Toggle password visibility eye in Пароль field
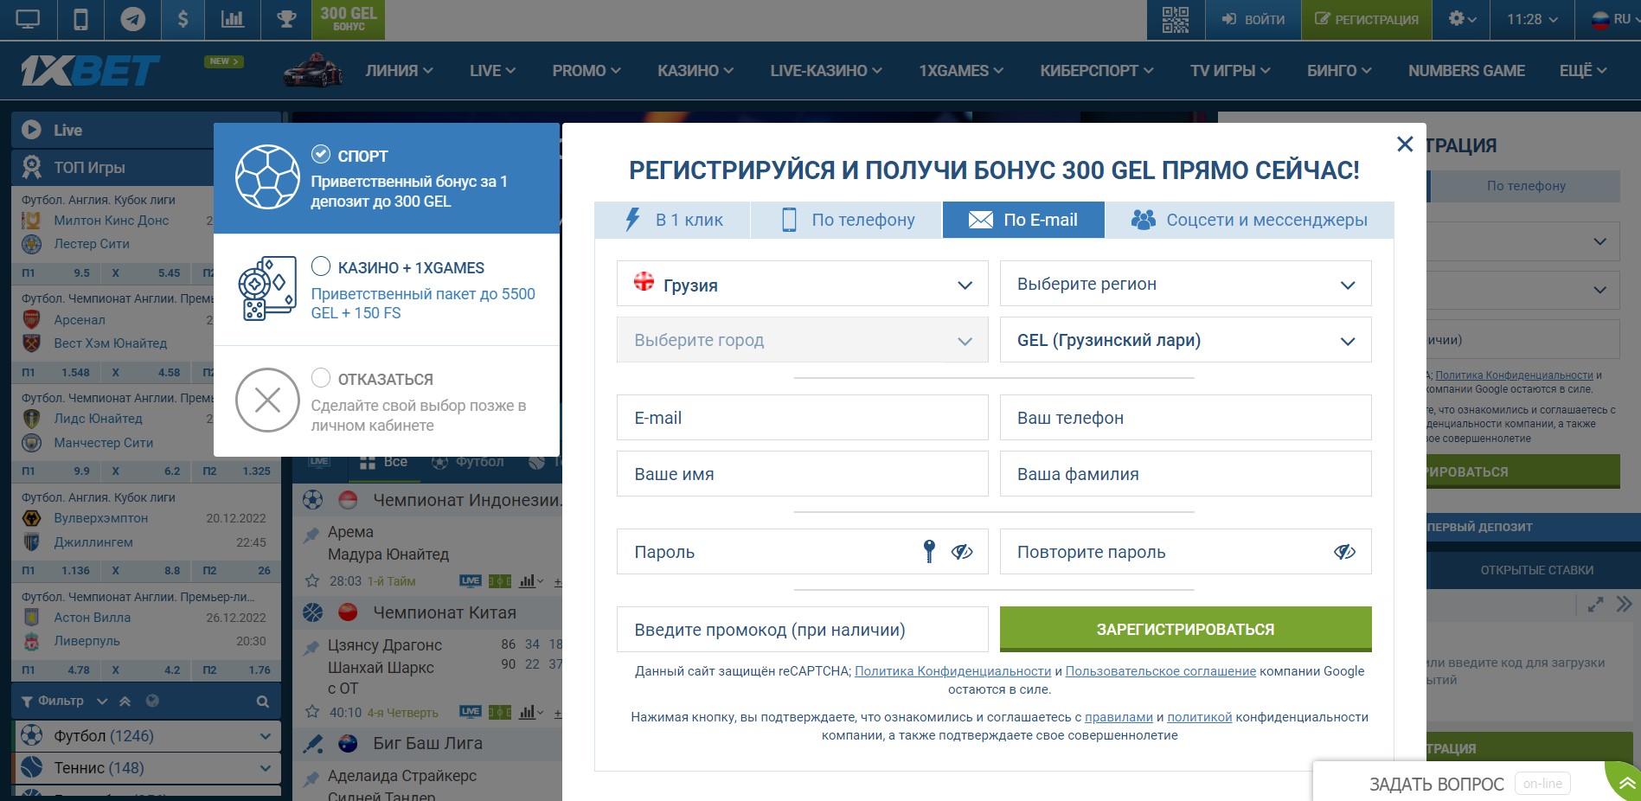Screen dimensions: 1641x801 (x=962, y=552)
